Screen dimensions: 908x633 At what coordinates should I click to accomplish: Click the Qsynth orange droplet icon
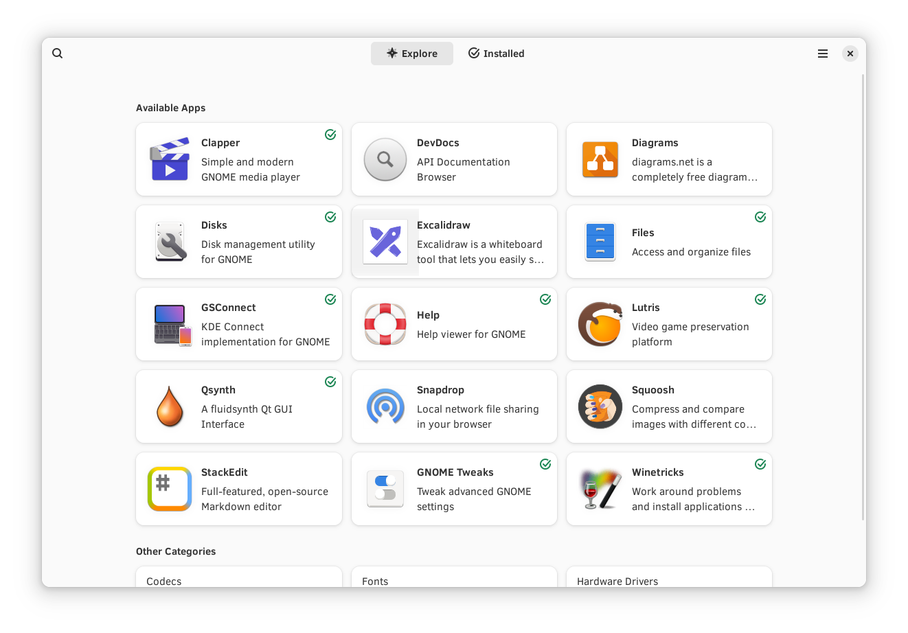coord(170,406)
